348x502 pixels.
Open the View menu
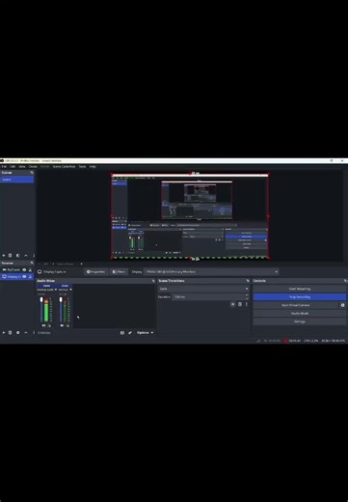point(22,167)
